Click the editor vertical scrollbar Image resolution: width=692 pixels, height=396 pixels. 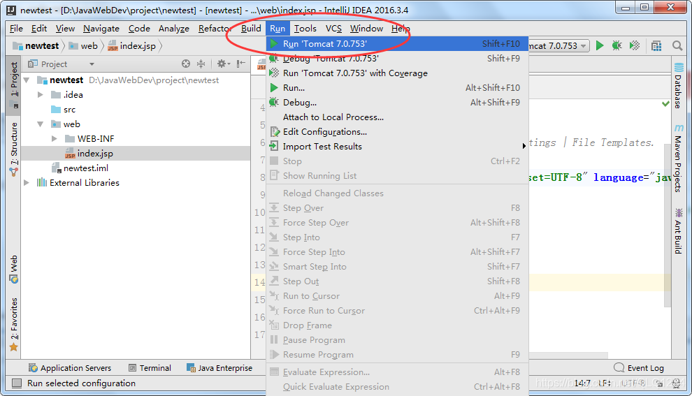point(668,225)
